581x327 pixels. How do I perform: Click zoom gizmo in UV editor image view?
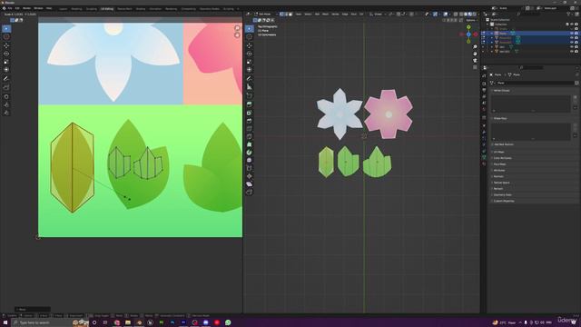click(237, 28)
